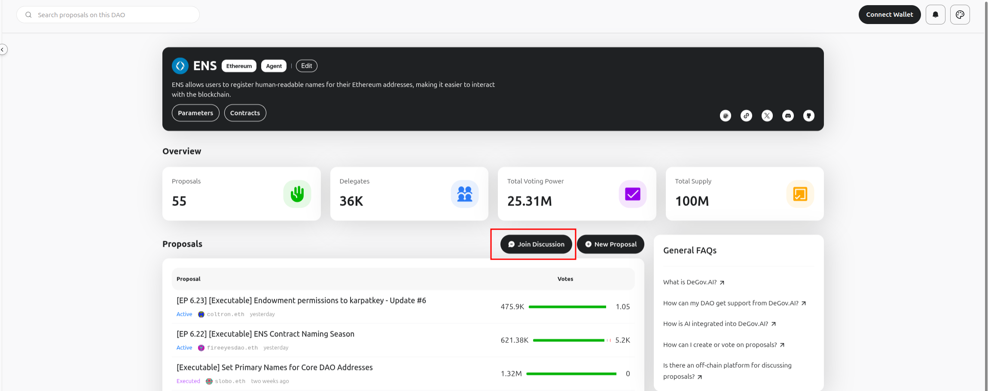
Task: Click the notification bell icon
Action: pos(935,15)
